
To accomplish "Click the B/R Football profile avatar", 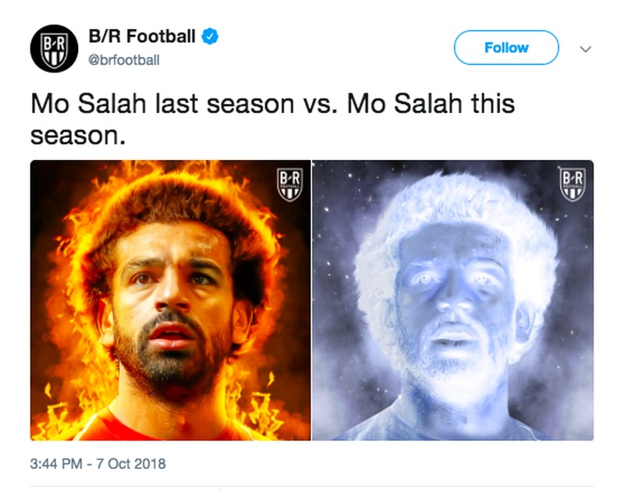I will [54, 48].
